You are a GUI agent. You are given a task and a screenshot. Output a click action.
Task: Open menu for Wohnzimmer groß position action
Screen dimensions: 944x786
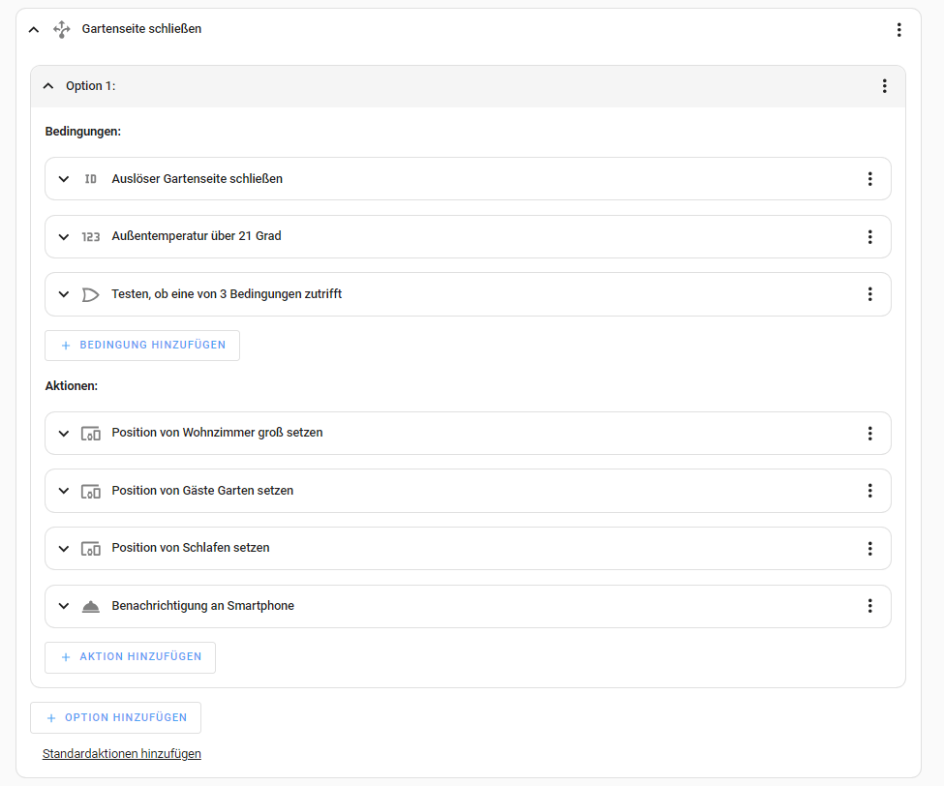[869, 433]
